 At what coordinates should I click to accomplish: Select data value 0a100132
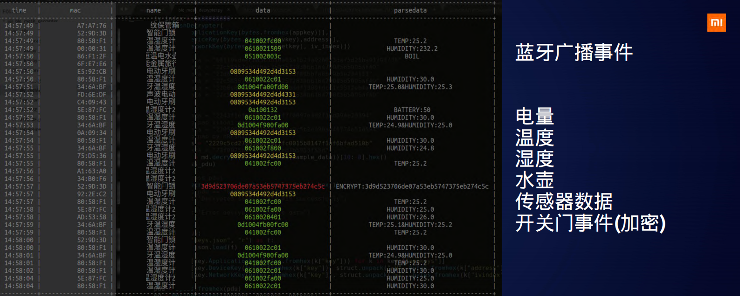pos(263,110)
